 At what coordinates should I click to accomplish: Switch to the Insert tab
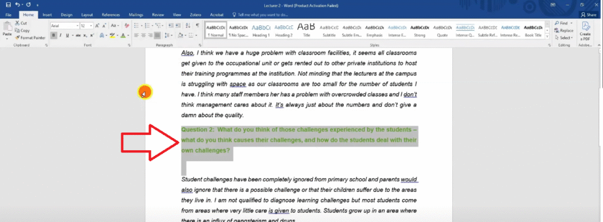point(47,15)
